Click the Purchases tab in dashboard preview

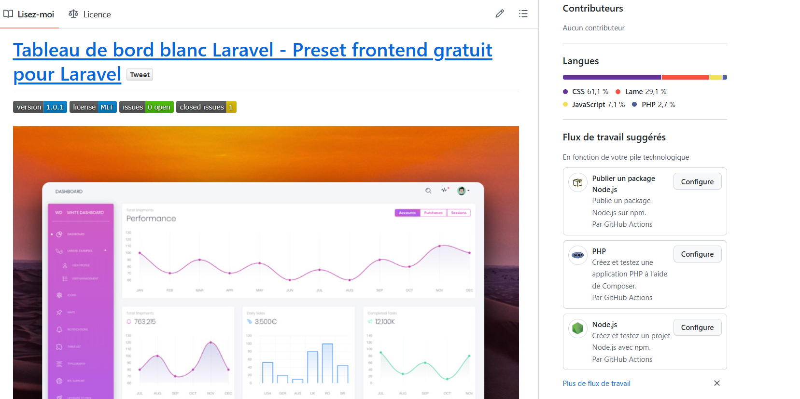[434, 213]
